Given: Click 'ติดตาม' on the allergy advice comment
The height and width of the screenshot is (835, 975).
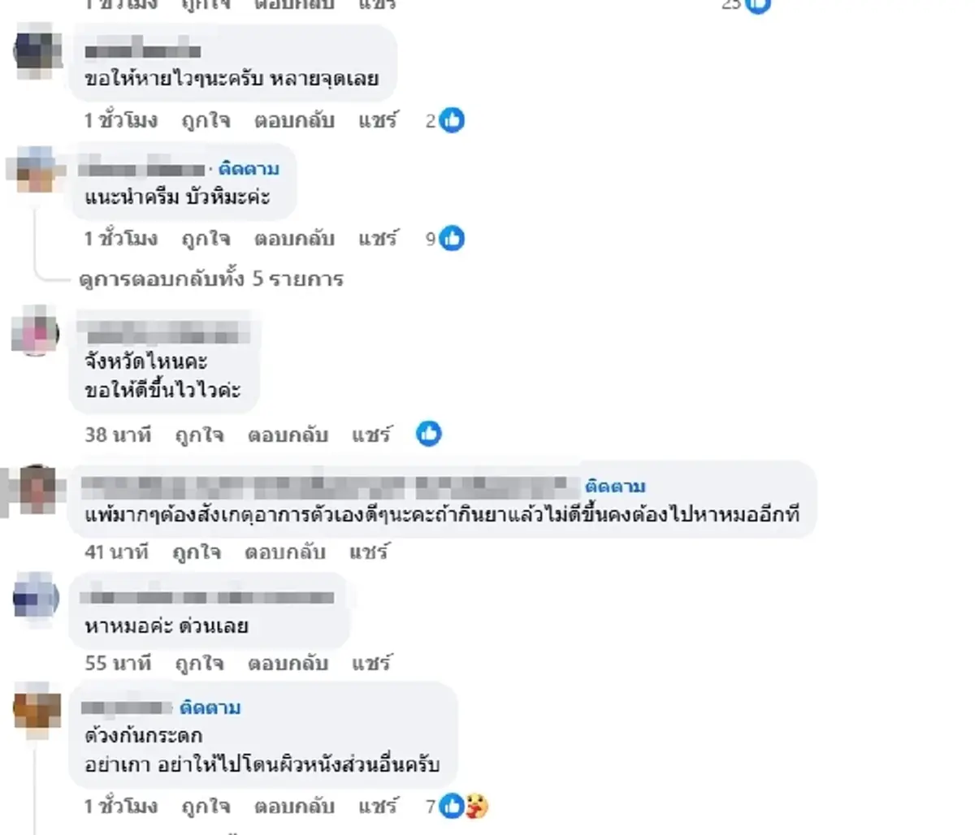Looking at the screenshot, I should coord(613,486).
